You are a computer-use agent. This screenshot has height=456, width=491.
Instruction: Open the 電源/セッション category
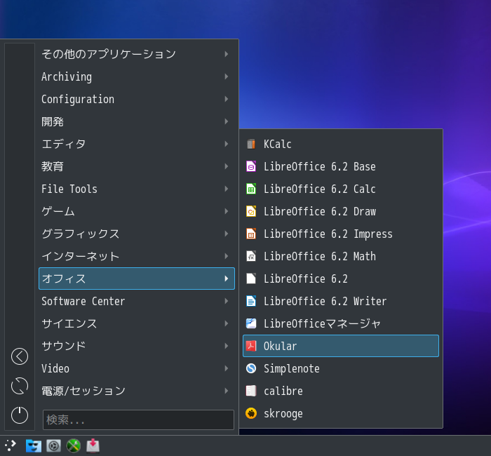click(x=137, y=391)
